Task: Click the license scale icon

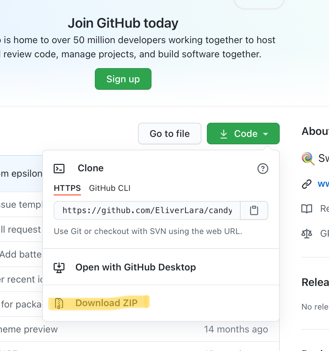Action: pyautogui.click(x=306, y=233)
